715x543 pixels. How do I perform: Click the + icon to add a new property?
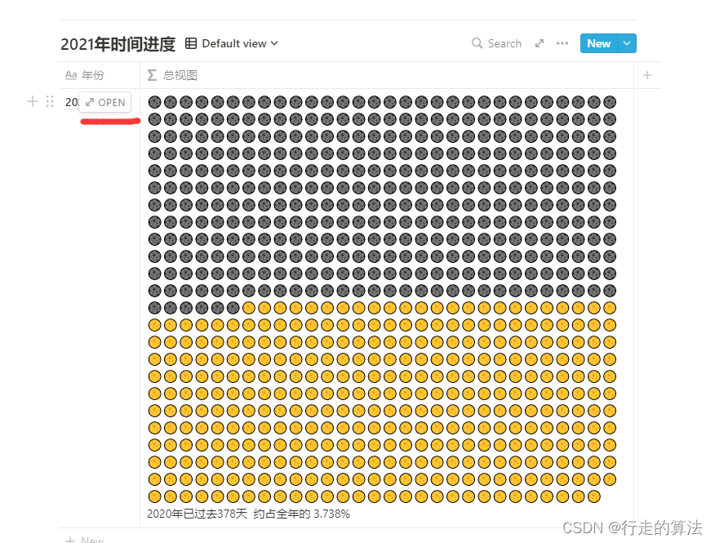[x=646, y=74]
